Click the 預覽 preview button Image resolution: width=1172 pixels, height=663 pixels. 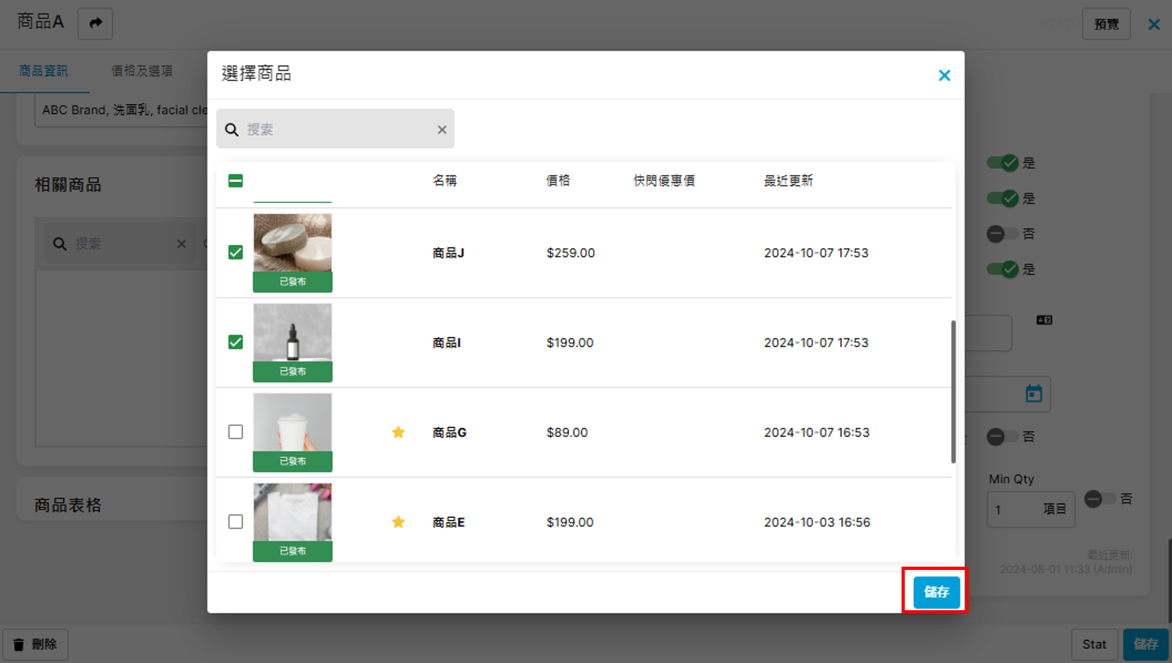pos(1106,24)
